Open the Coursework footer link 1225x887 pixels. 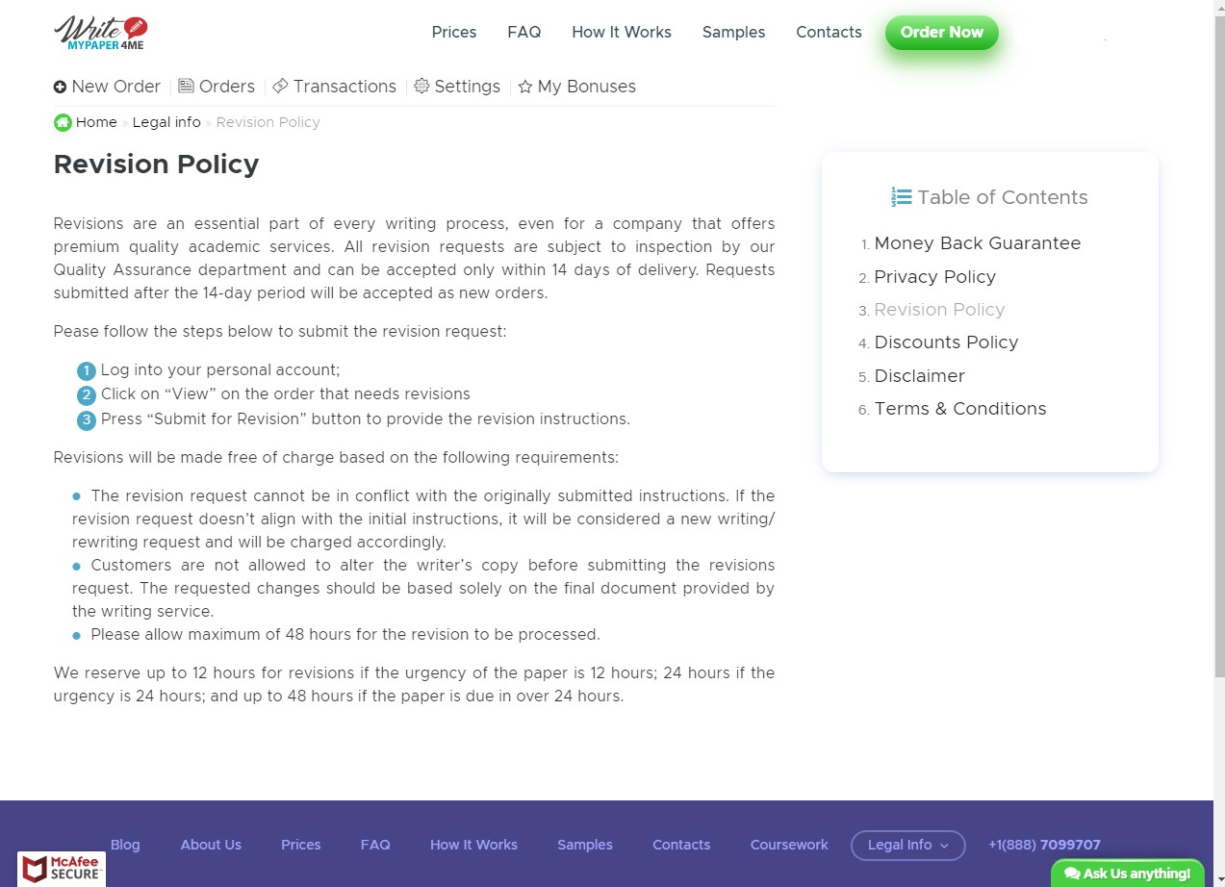789,845
